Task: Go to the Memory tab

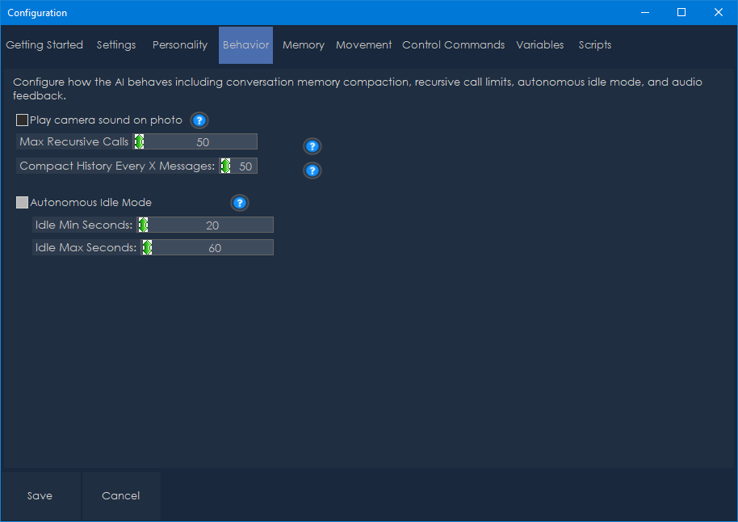Action: tap(304, 45)
